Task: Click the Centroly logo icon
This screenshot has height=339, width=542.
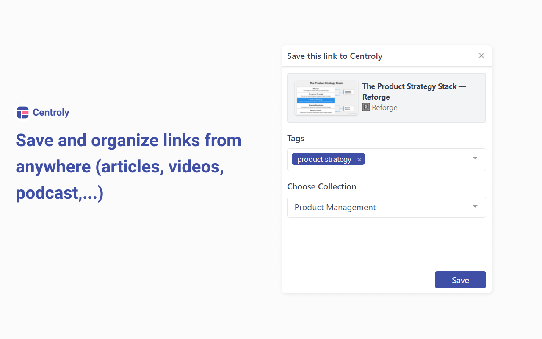Action: (x=22, y=112)
